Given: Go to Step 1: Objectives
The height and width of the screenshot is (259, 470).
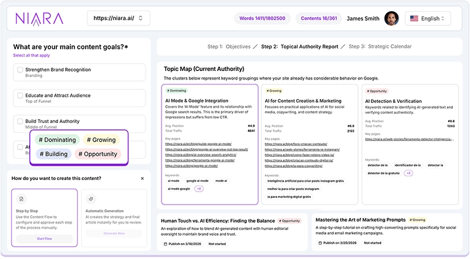Looking at the screenshot, I should pyautogui.click(x=229, y=47).
